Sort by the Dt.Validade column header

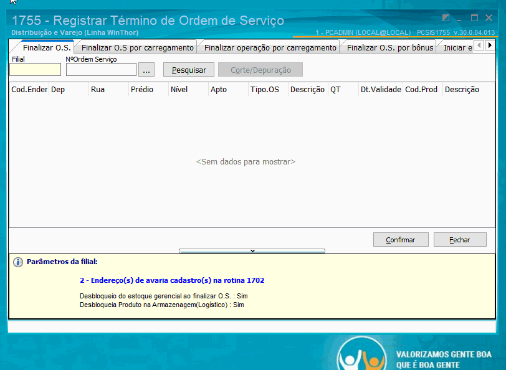click(x=381, y=89)
